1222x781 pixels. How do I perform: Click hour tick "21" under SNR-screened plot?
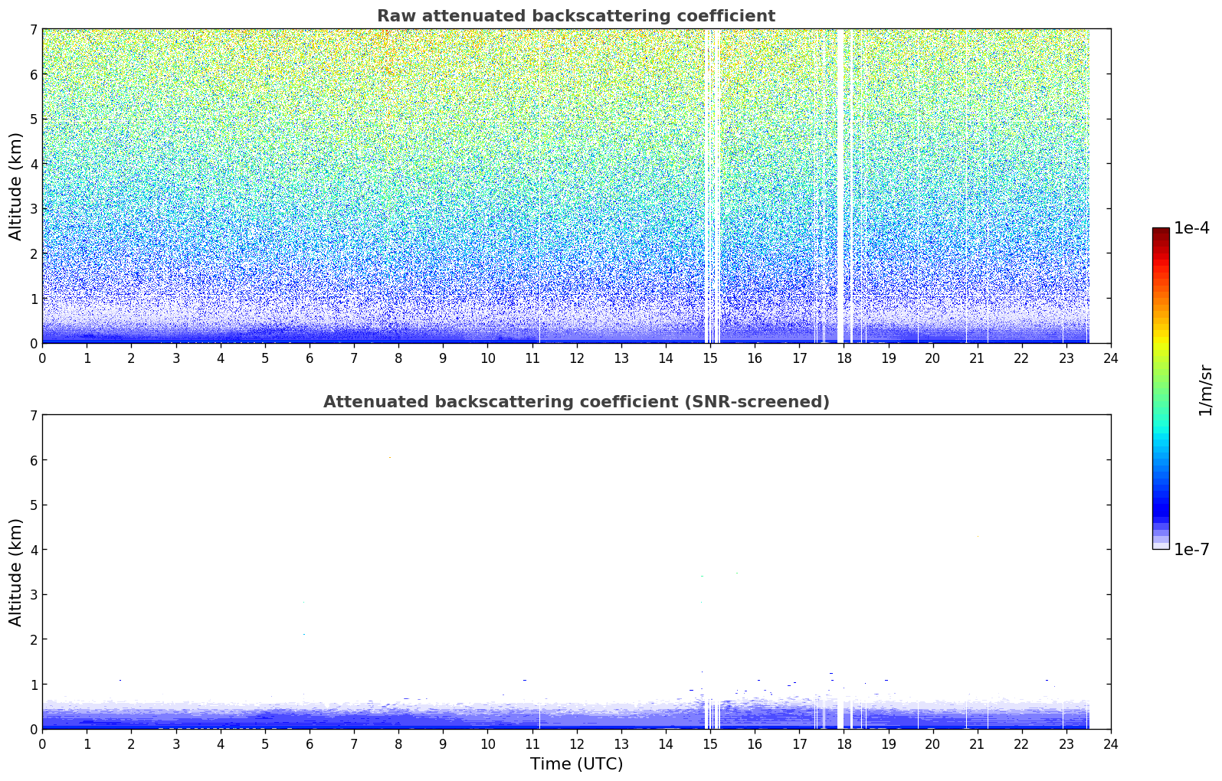coord(977,743)
